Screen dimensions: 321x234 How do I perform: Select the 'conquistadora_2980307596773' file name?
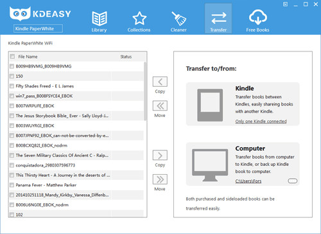point(46,165)
